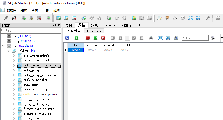Click the created column NULL cell
The image size is (223, 120).
[108, 50]
